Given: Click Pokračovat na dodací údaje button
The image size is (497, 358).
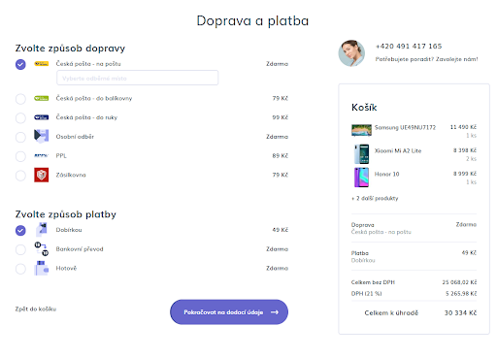Looking at the screenshot, I should click(x=229, y=312).
